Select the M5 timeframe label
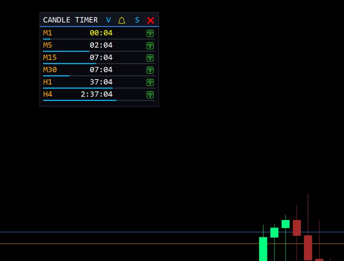The image size is (344, 261). coord(47,45)
